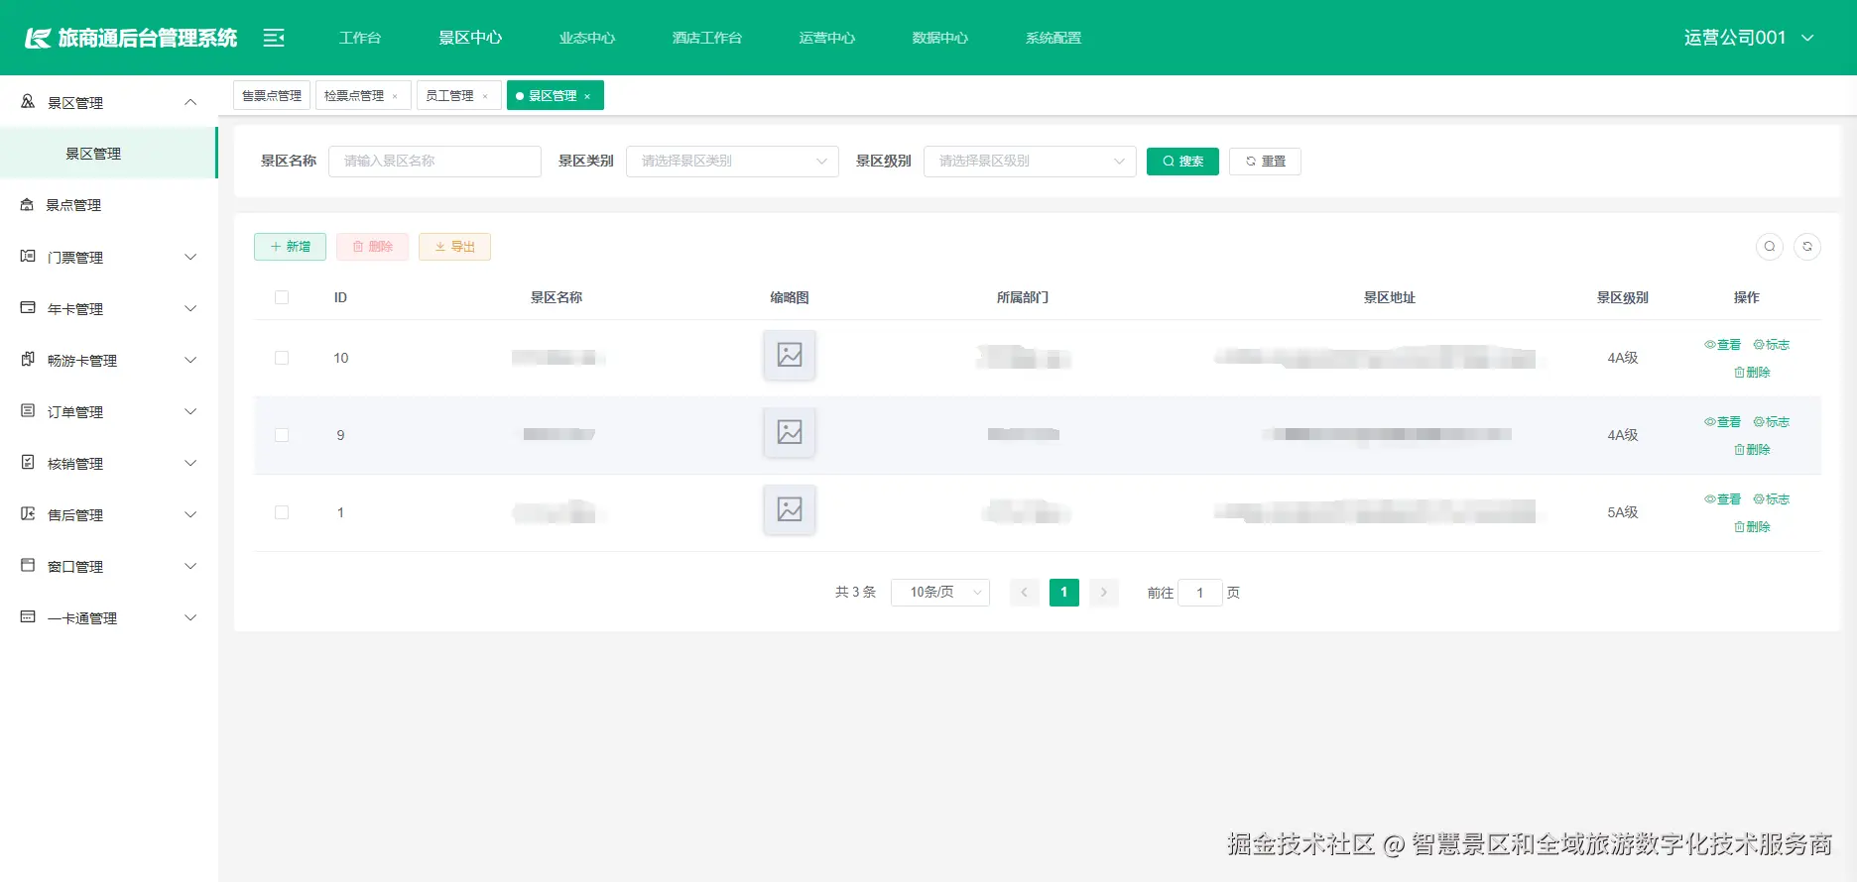Go to next page arrow
The height and width of the screenshot is (882, 1857).
pos(1104,593)
